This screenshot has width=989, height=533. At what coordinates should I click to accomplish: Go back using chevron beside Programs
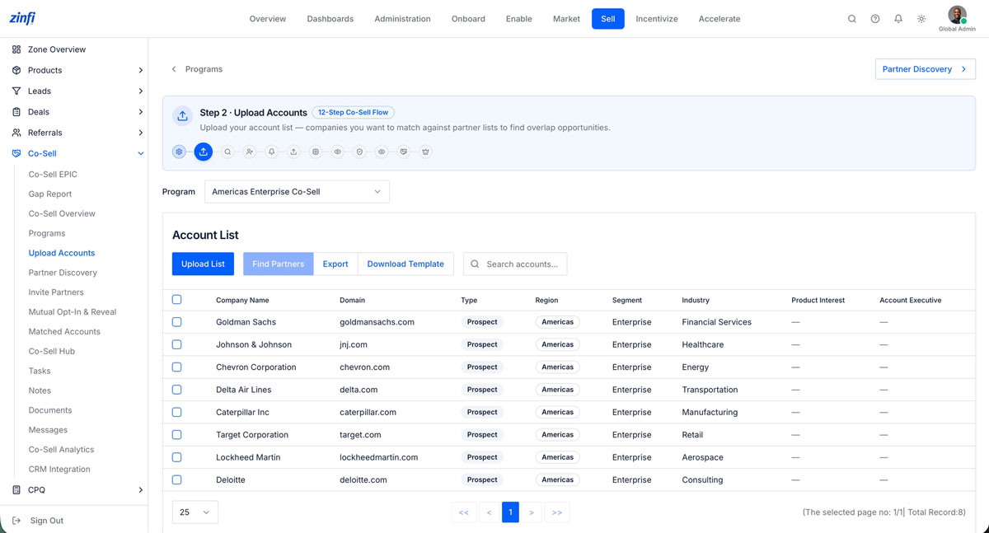[174, 69]
